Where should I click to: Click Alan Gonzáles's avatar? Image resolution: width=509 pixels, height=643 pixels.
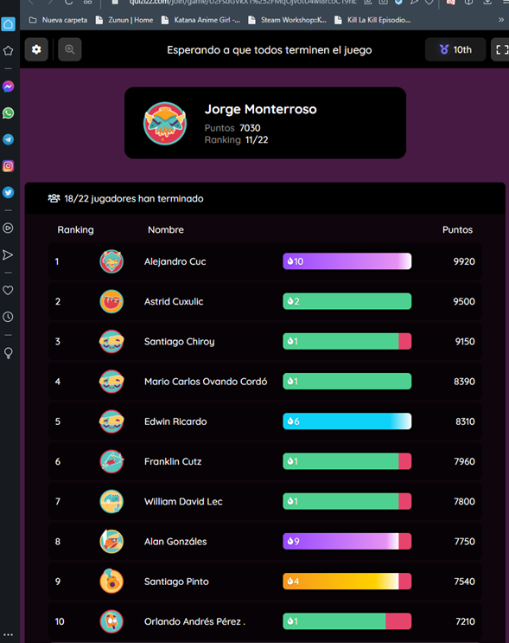click(111, 541)
